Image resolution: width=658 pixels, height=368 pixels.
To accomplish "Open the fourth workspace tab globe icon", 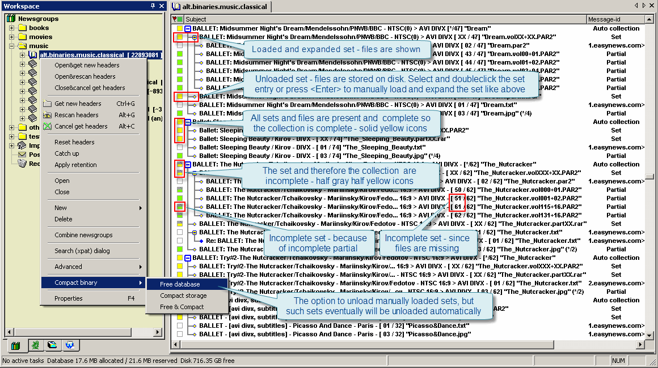I will click(x=69, y=345).
